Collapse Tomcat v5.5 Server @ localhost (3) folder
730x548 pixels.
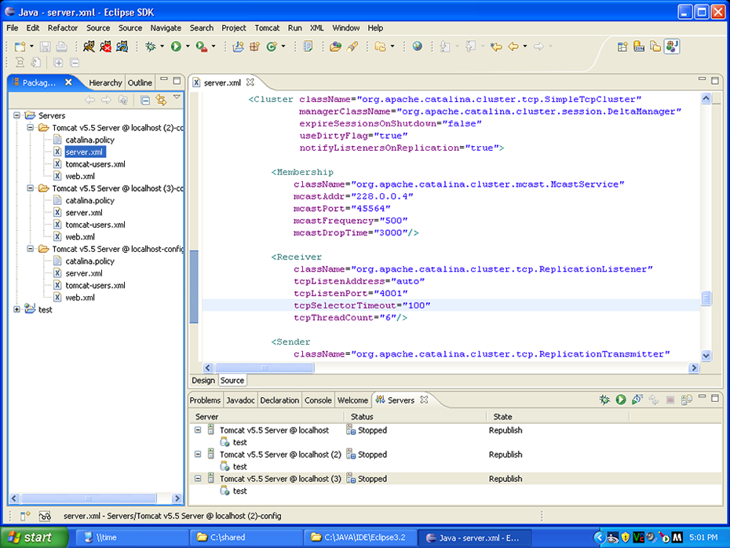coord(31,188)
